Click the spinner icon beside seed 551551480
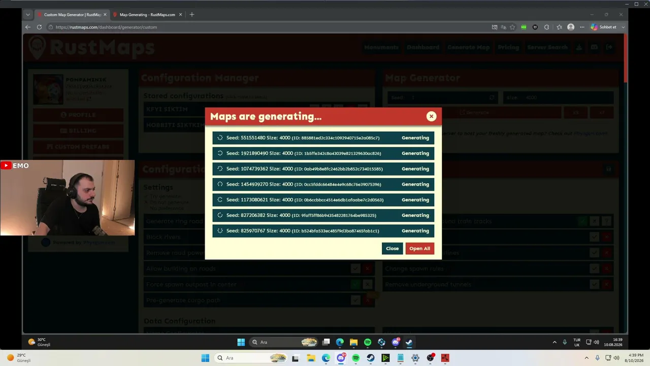 click(x=220, y=138)
